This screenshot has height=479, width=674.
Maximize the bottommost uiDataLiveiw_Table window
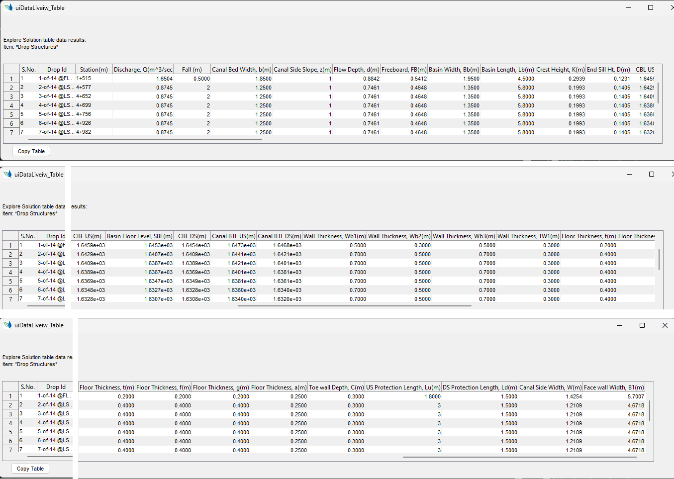pyautogui.click(x=642, y=325)
